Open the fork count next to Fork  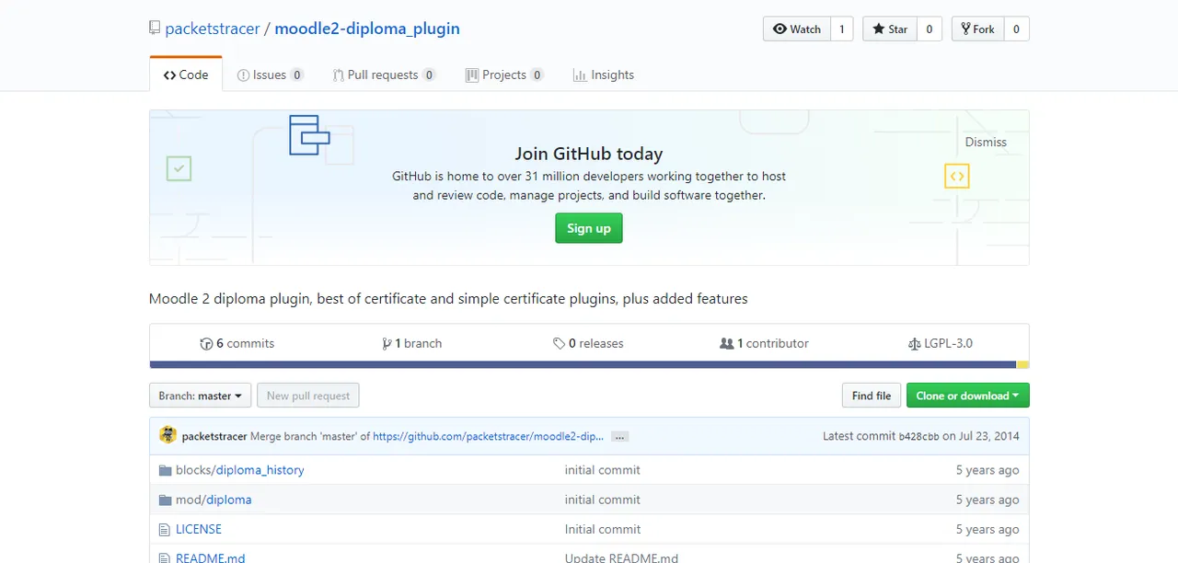pos(1016,29)
